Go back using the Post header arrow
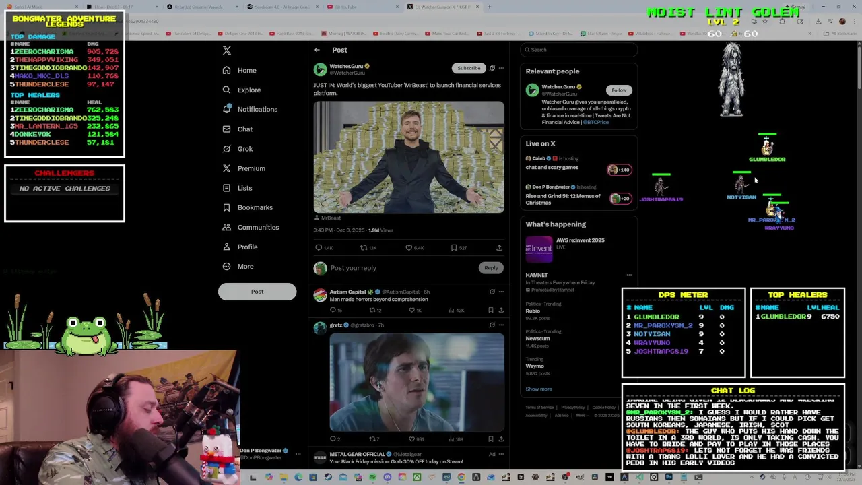This screenshot has width=862, height=485. 317,50
